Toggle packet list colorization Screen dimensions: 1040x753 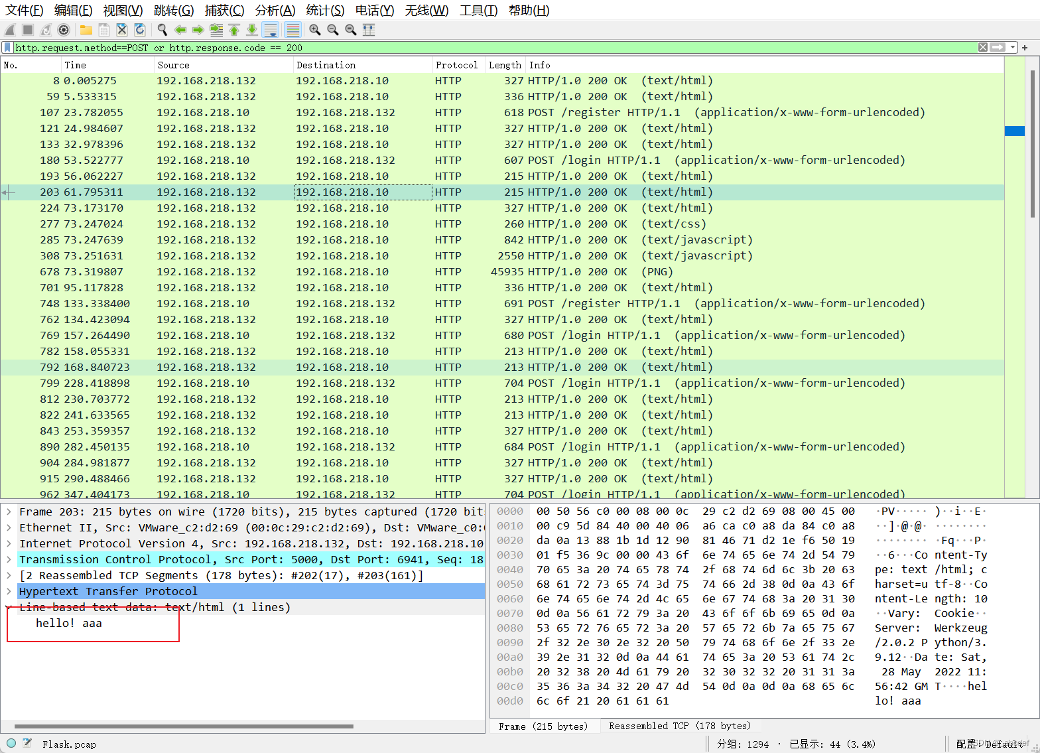(292, 30)
